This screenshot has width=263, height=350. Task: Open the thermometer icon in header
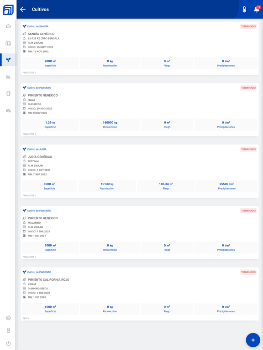pos(244,10)
